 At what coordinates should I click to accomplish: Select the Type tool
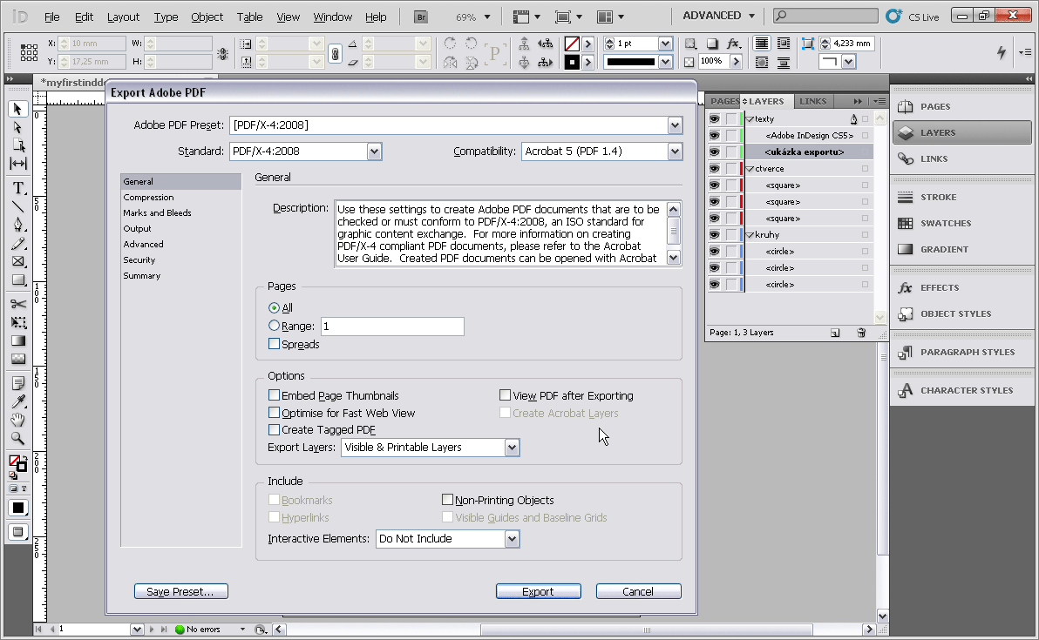18,188
